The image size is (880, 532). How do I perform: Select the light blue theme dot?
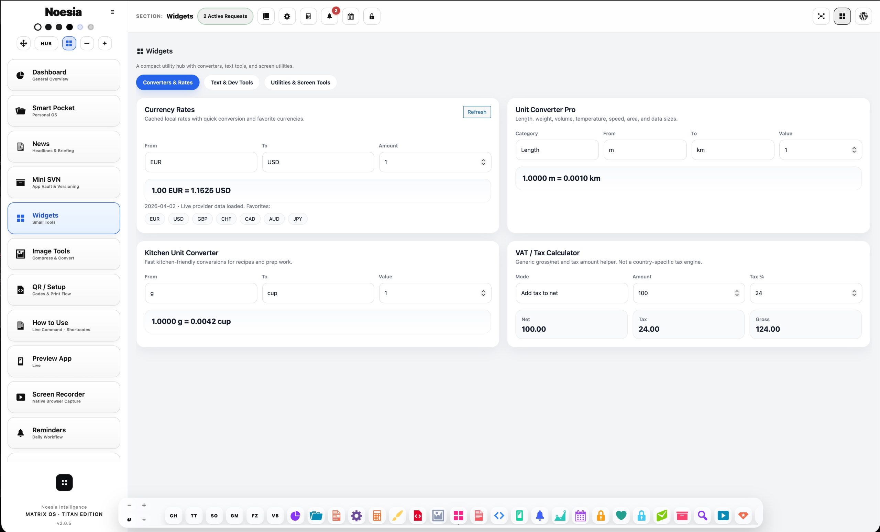pos(80,27)
